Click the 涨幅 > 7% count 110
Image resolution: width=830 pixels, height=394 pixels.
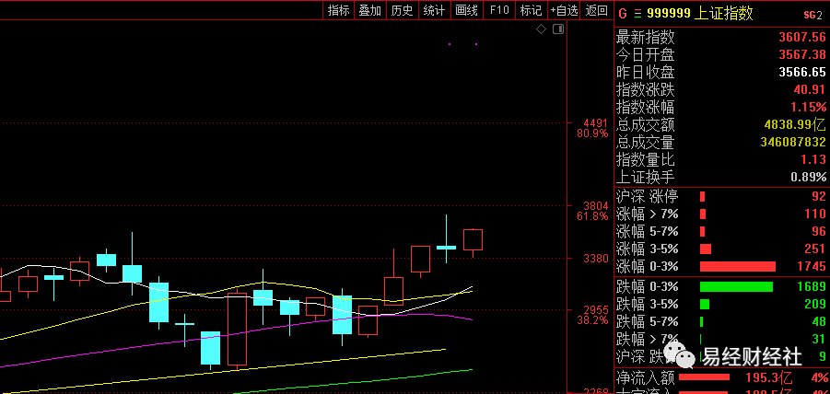[815, 214]
